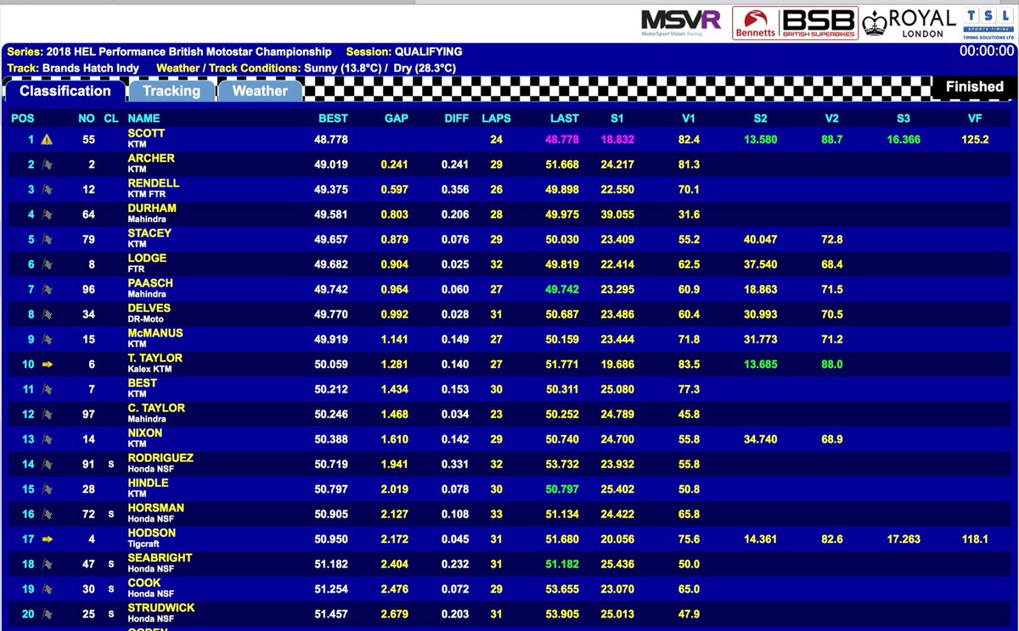Click the chequered flag icon in NIXON's row
This screenshot has width=1019, height=631.
click(x=47, y=439)
